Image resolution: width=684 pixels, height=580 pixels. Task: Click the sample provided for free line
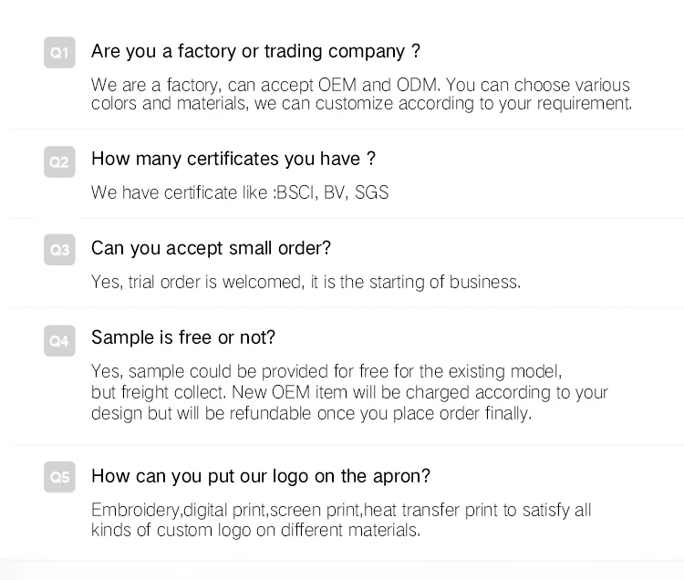coord(326,371)
